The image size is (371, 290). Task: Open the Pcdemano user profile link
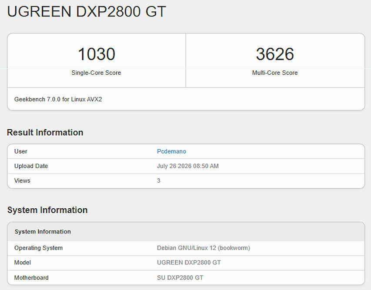[x=171, y=151]
